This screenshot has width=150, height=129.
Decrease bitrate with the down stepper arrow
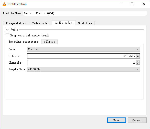(x=138, y=57)
